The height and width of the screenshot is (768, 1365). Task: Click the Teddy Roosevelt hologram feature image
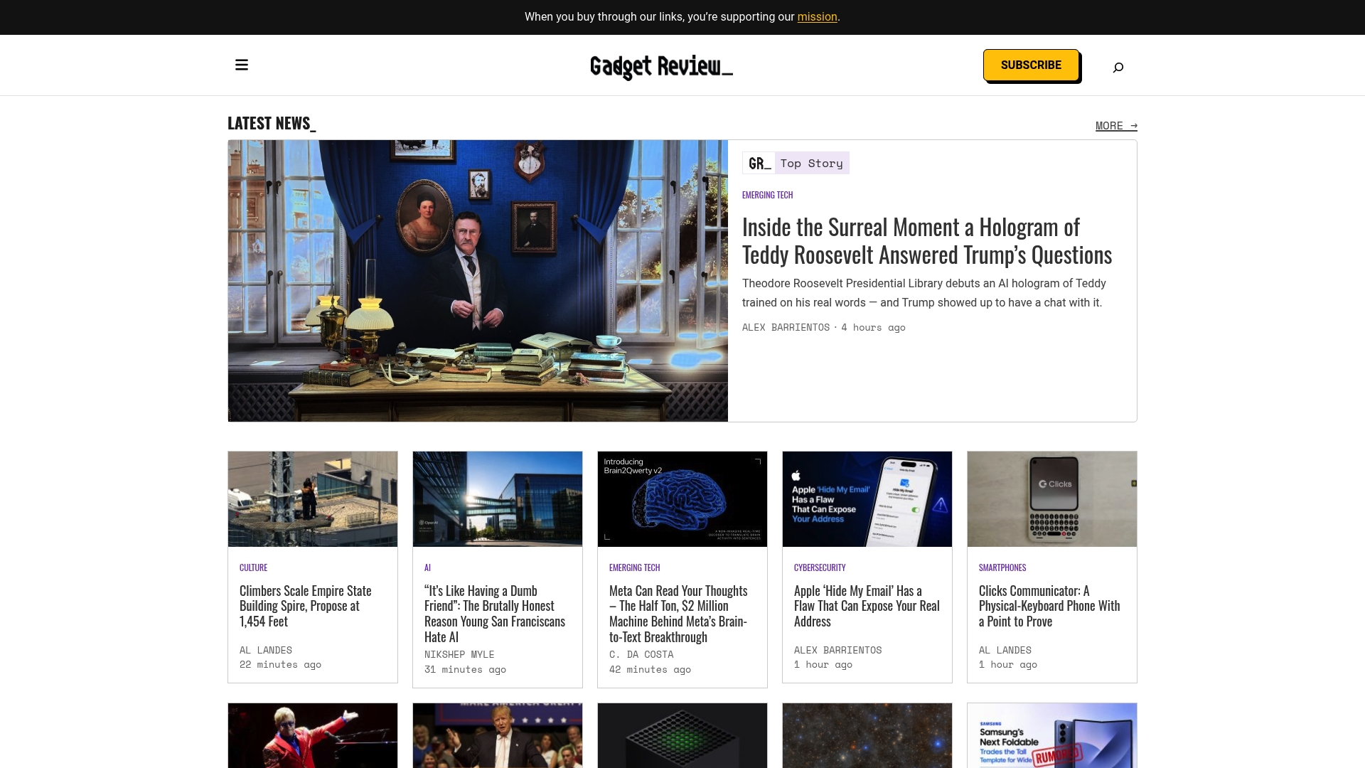(x=478, y=281)
